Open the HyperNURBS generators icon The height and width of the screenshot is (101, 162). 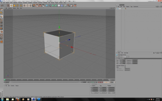[53, 5]
